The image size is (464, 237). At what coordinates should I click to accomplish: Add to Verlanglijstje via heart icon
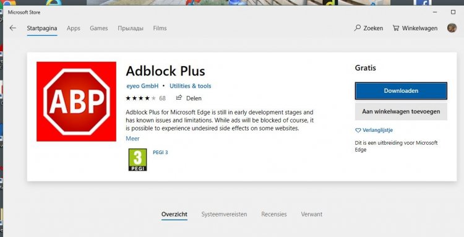[358, 130]
